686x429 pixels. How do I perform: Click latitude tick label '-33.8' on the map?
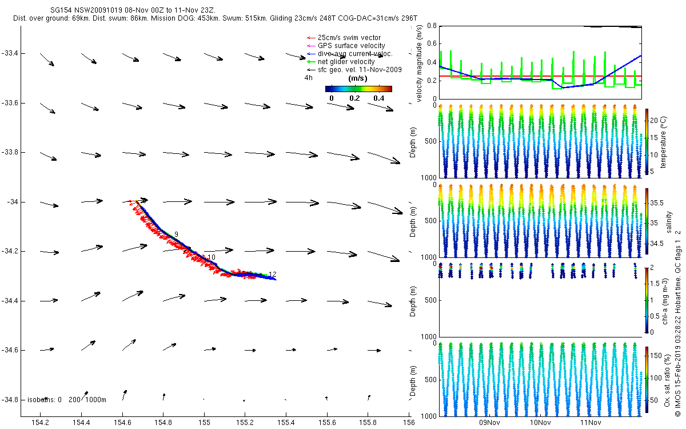click(x=10, y=153)
